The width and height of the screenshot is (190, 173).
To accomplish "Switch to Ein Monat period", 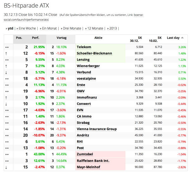I will [49, 29].
